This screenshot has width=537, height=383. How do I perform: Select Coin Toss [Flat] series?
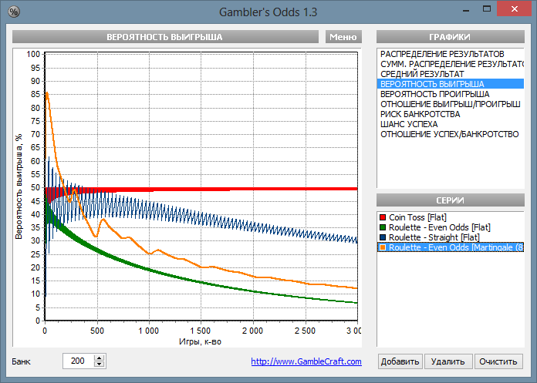[x=417, y=217]
